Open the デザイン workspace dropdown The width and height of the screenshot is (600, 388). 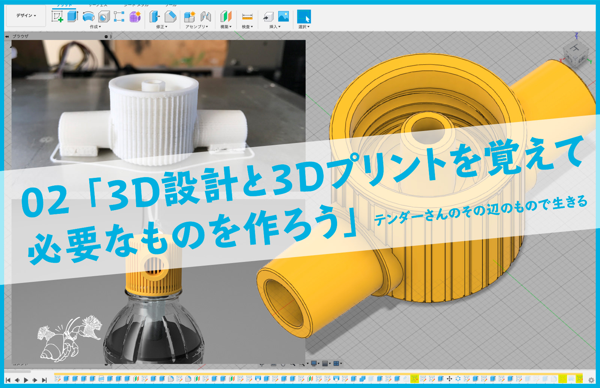click(26, 16)
